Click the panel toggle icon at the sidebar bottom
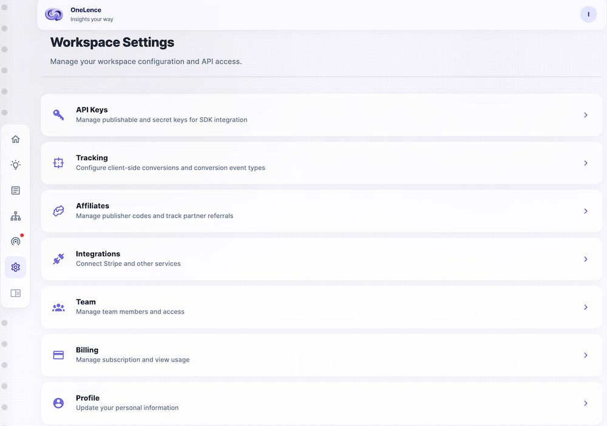607x426 pixels. (16, 292)
